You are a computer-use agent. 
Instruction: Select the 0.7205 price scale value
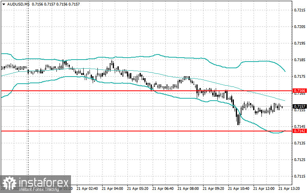click(300, 27)
